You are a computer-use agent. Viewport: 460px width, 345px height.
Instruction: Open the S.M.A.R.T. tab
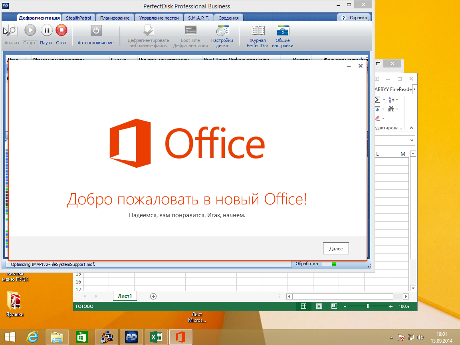(x=198, y=18)
